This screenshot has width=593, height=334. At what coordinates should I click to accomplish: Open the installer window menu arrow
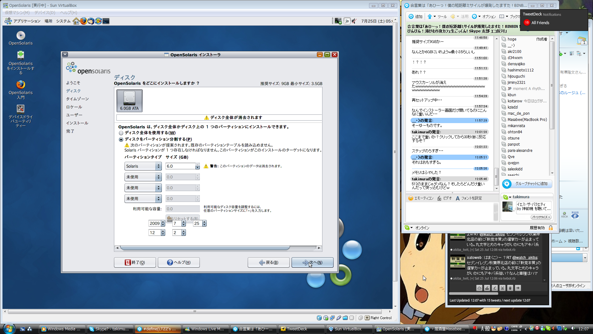pos(65,54)
